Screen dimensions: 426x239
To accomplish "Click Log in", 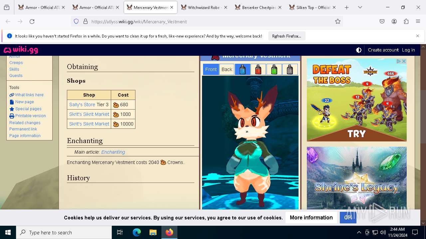I will coord(408,50).
